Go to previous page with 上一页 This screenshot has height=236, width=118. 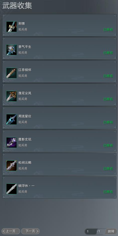pyautogui.click(x=11, y=231)
